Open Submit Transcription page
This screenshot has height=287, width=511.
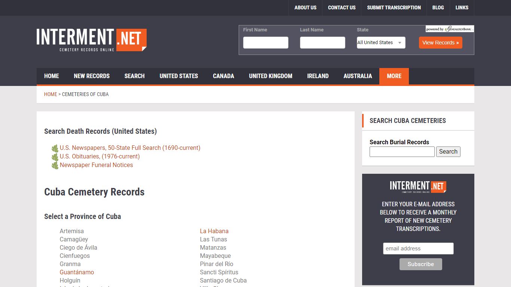(394, 7)
